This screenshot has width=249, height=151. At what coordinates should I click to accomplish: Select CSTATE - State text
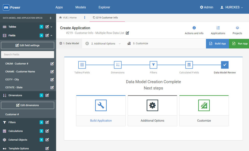pyautogui.click(x=14, y=87)
